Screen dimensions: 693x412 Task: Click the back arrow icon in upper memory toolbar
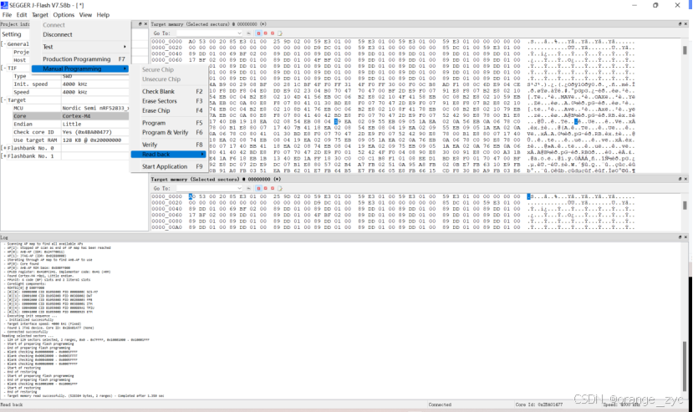click(249, 33)
